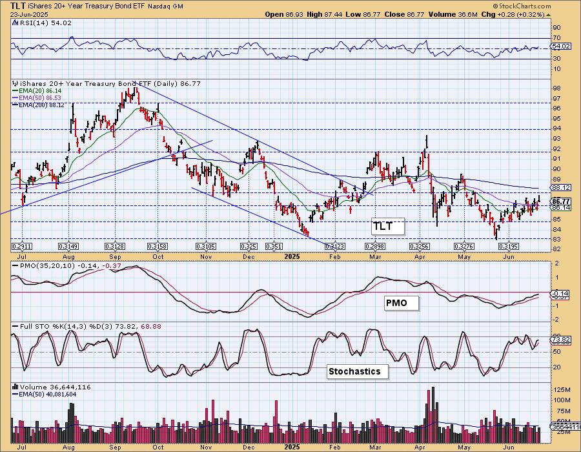The height and width of the screenshot is (452, 581).
Task: Click the 0.3123 label above Feb
Action: pos(334,247)
